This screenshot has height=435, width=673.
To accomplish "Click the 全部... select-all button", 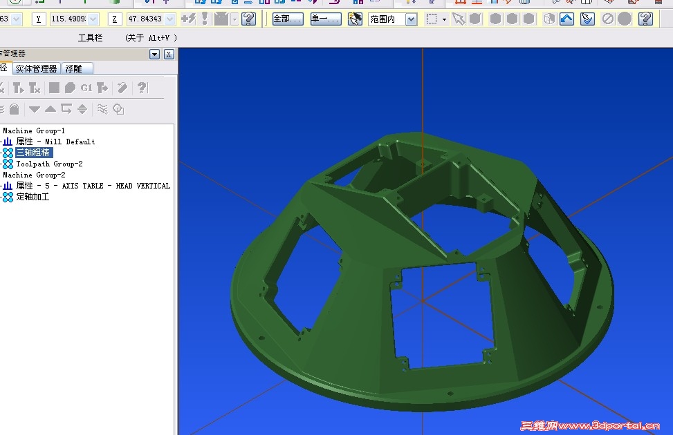I will tap(288, 19).
